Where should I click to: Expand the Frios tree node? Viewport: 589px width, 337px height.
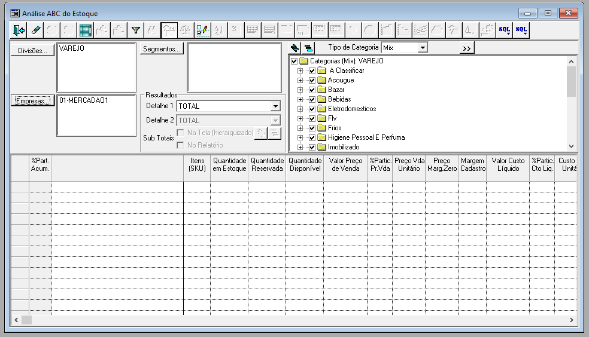click(x=300, y=128)
